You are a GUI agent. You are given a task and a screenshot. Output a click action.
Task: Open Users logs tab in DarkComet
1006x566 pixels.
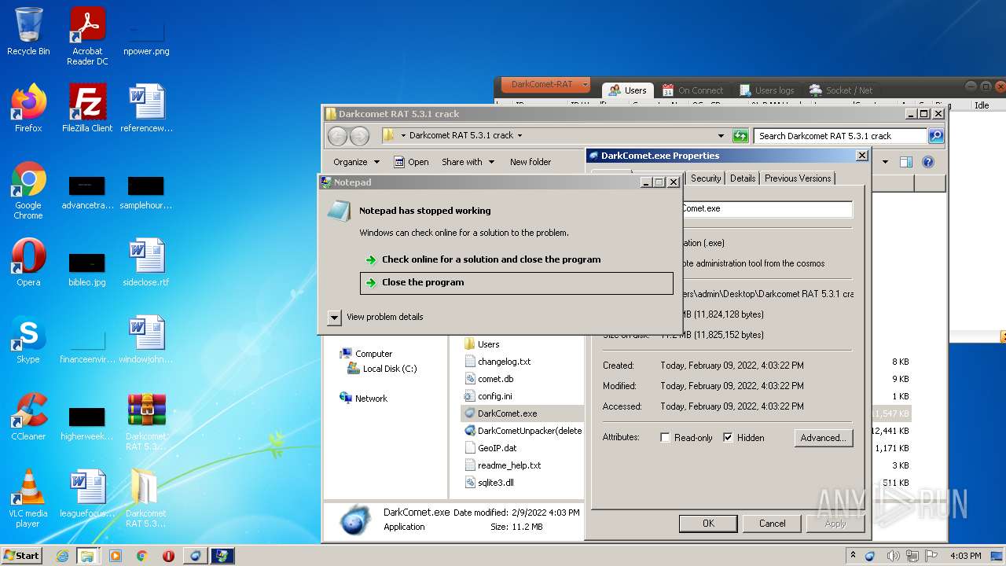click(x=766, y=90)
